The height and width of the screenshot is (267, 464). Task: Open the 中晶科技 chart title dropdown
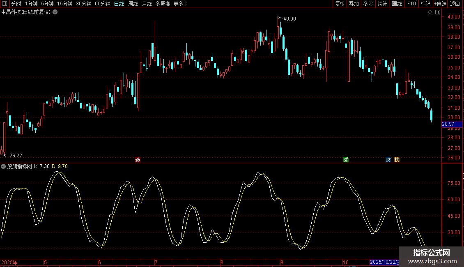pyautogui.click(x=55, y=12)
